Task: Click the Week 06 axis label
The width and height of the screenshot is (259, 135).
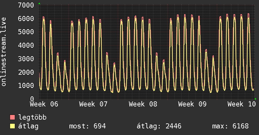Action: [x=44, y=104]
